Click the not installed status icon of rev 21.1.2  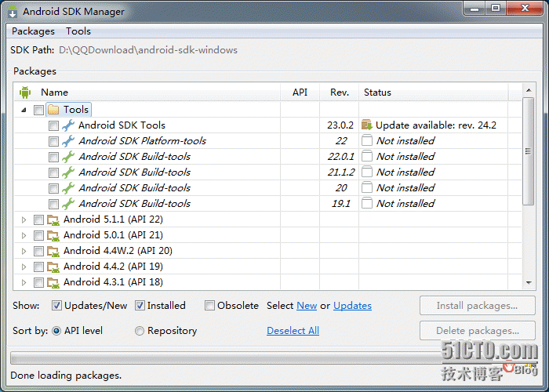366,172
